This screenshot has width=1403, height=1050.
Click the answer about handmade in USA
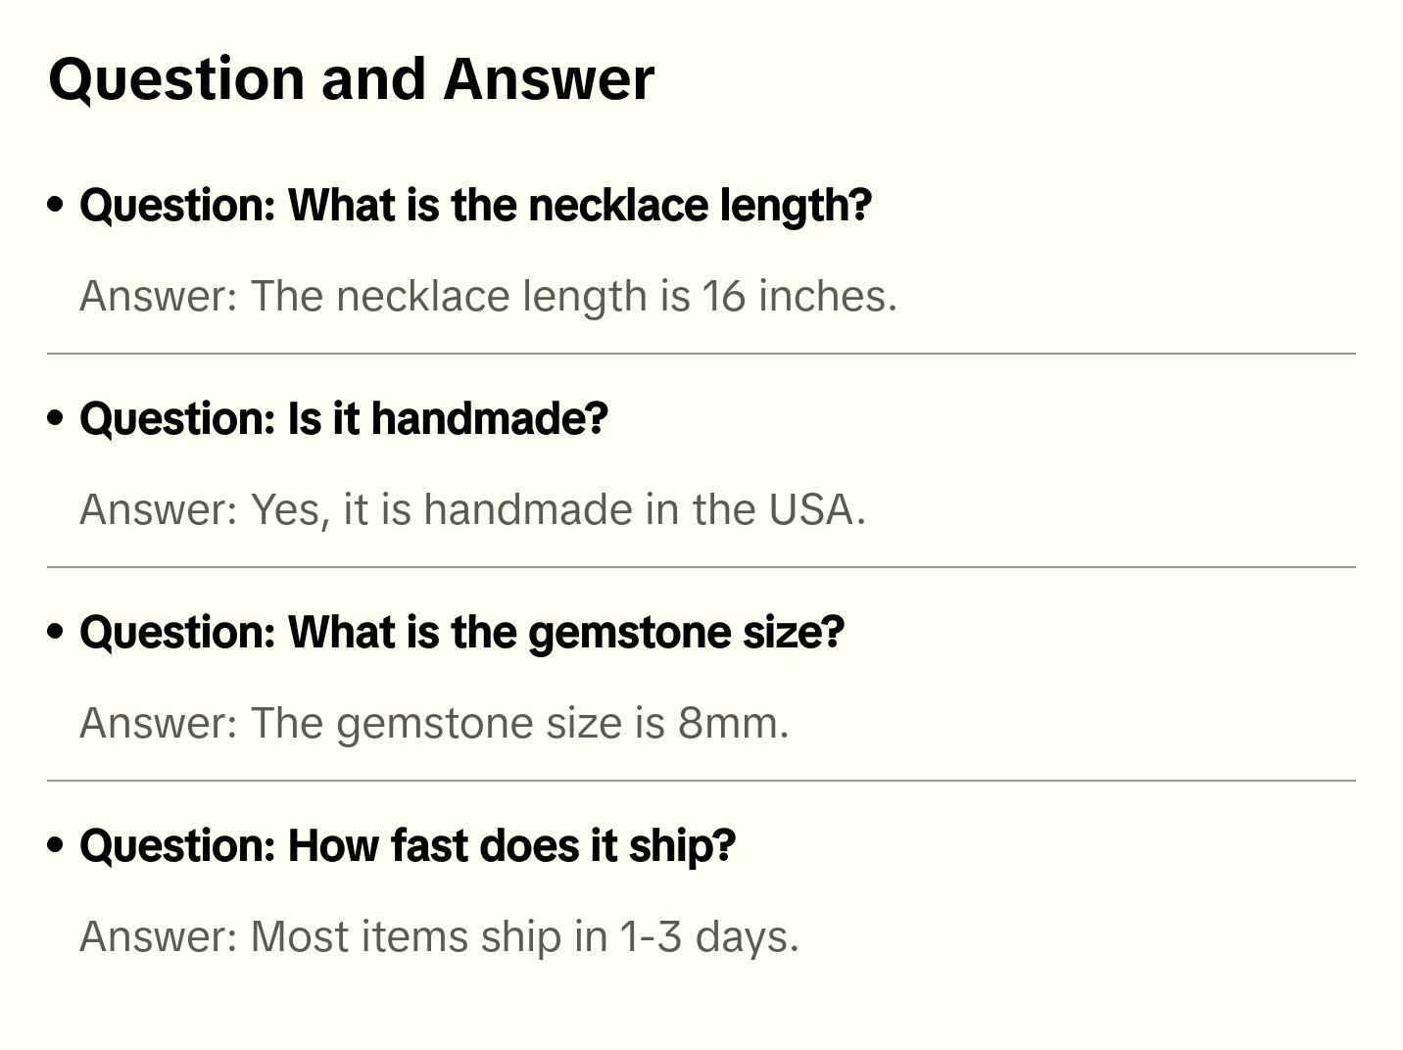click(x=472, y=509)
